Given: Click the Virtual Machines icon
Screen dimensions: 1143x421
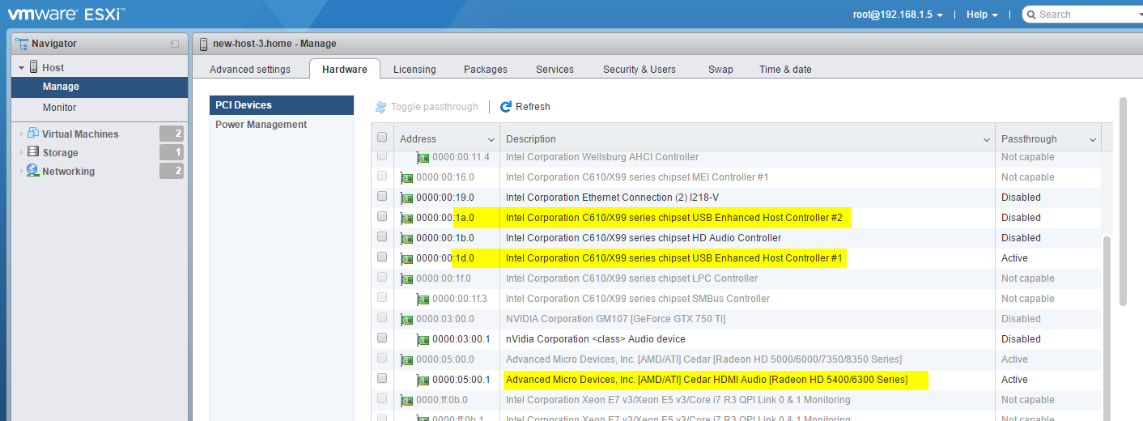Looking at the screenshot, I should [x=33, y=134].
